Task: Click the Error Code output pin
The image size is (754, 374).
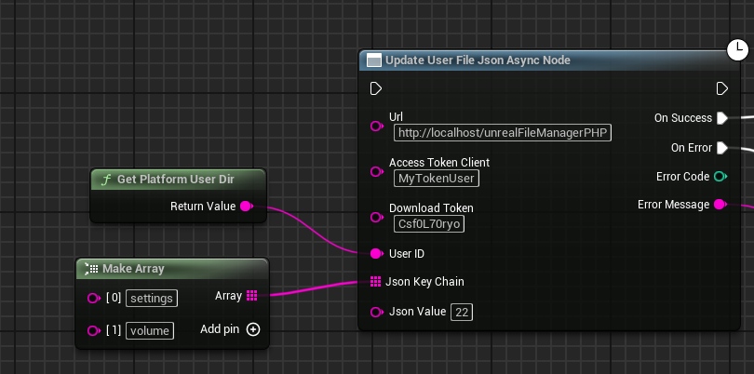Action: point(720,177)
